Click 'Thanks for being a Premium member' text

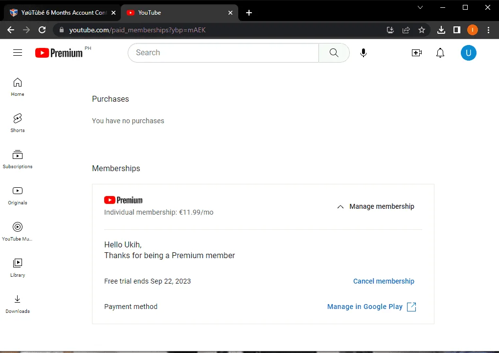pyautogui.click(x=170, y=255)
